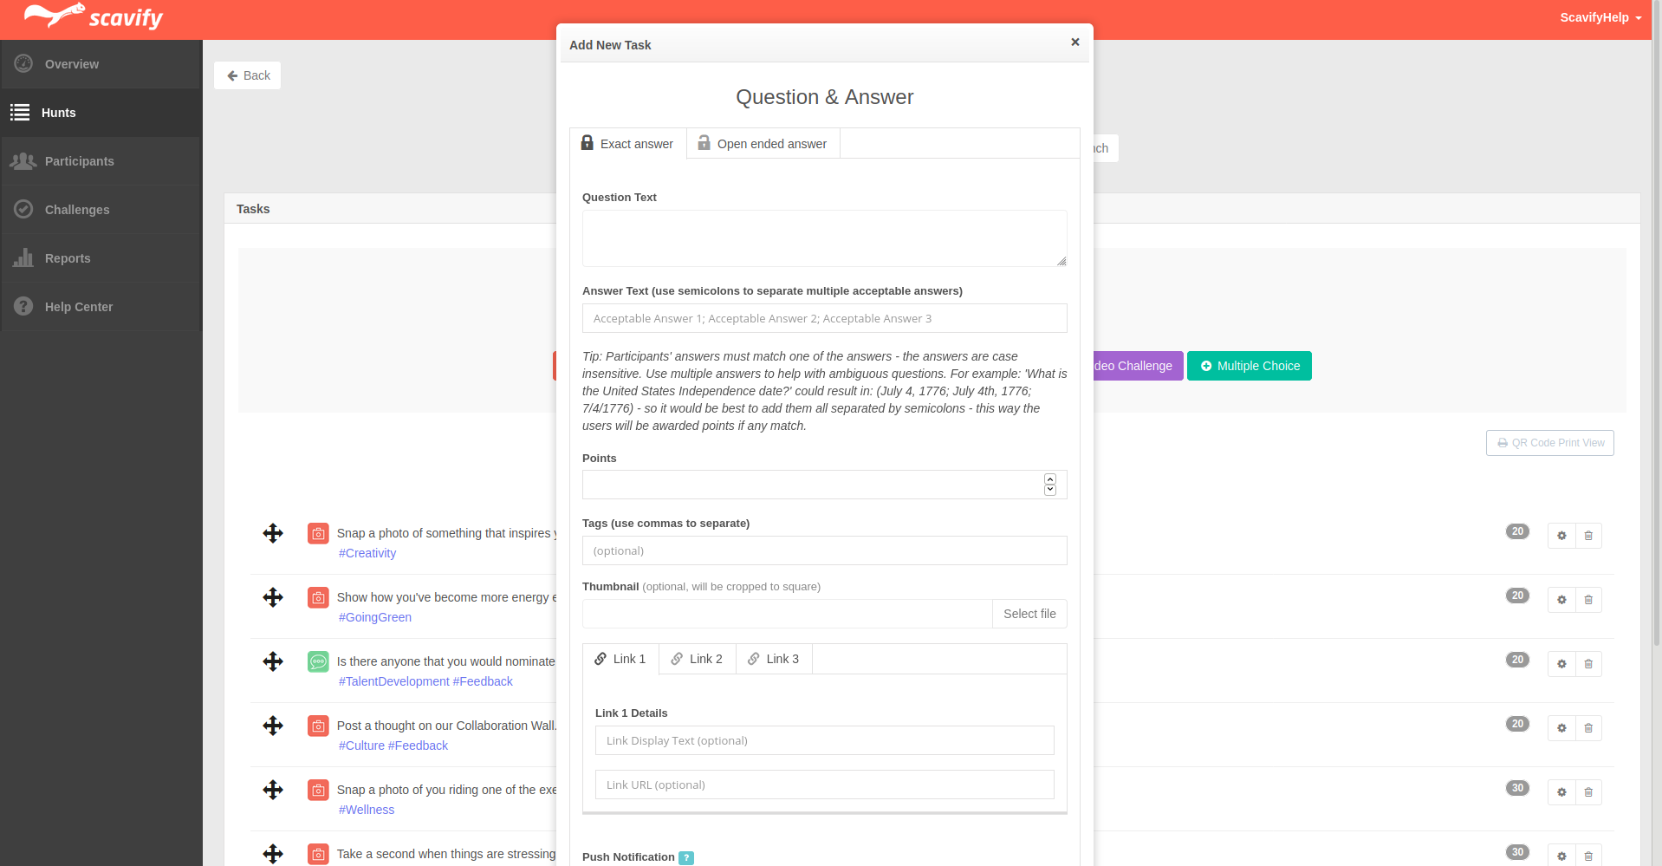This screenshot has width=1662, height=866.
Task: Select the Exact answer tab
Action: coord(627,144)
